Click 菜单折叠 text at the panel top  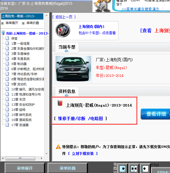(x=33, y=23)
